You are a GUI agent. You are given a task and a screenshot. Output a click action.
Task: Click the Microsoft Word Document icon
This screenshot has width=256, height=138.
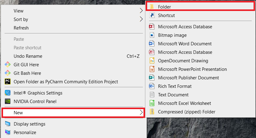152,43
